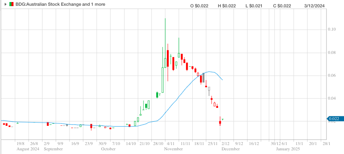Click the 16/12 date axis label
This screenshot has width=344, height=154.
coord(254,144)
